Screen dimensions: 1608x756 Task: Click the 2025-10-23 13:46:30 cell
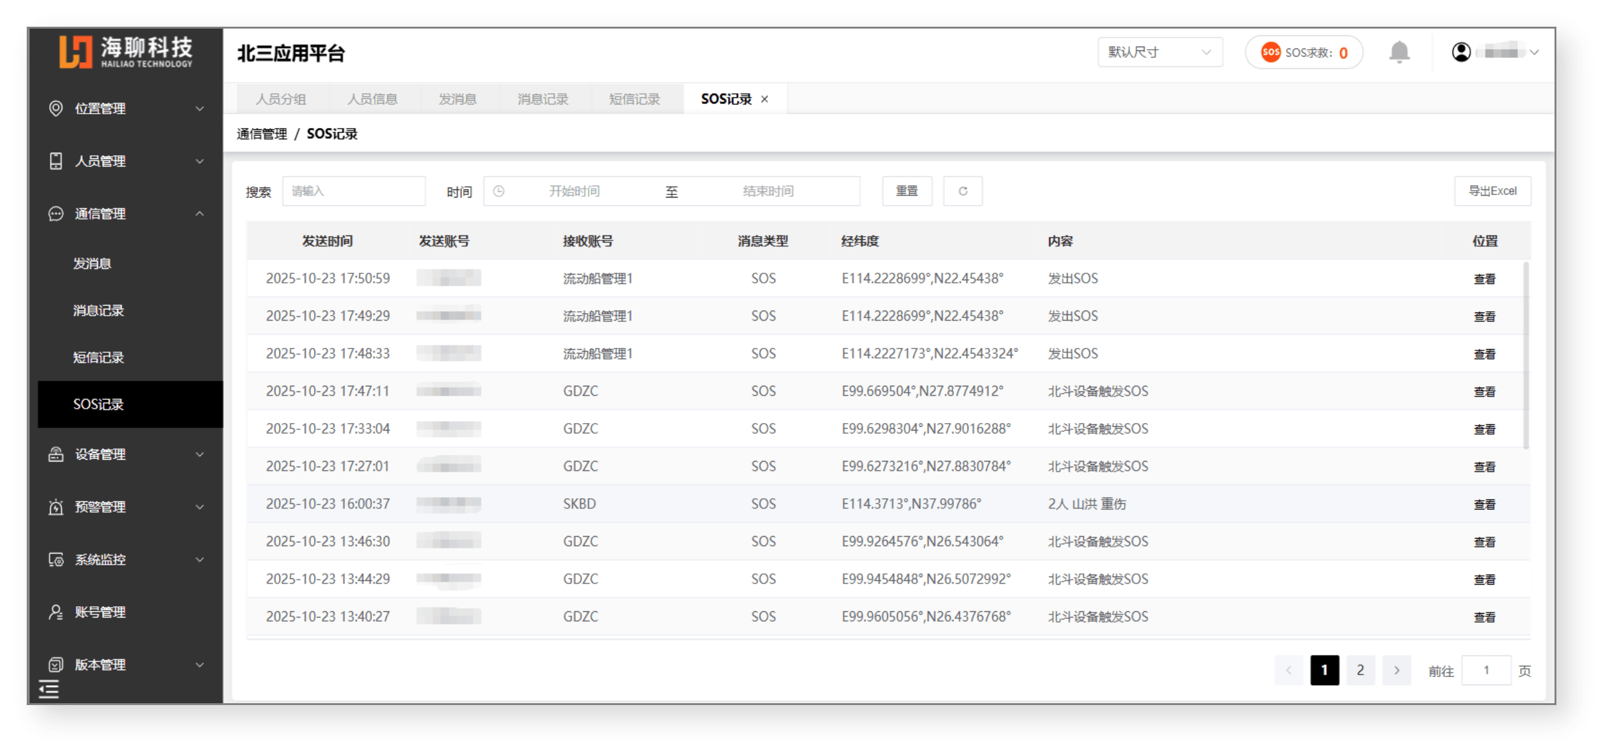point(328,542)
